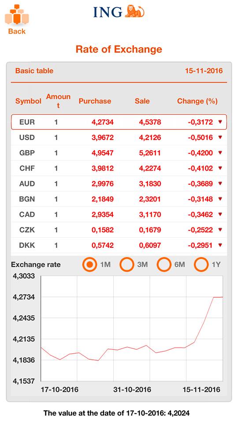The height and width of the screenshot is (424, 238).
Task: Select the 1M chart period radio button
Action: pyautogui.click(x=89, y=264)
